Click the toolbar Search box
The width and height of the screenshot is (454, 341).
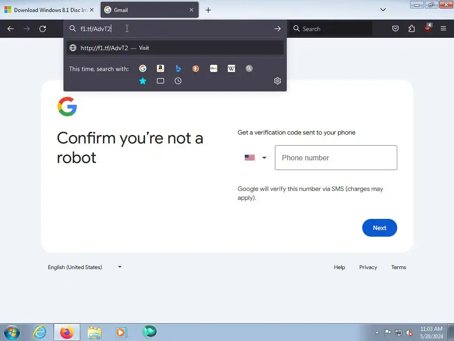point(331,29)
